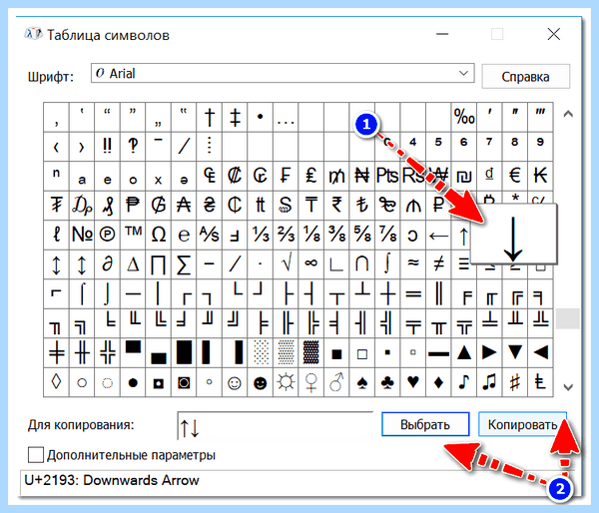Choose the Pts peseta sign
Viewport: 599px width, 513px height.
point(387,176)
